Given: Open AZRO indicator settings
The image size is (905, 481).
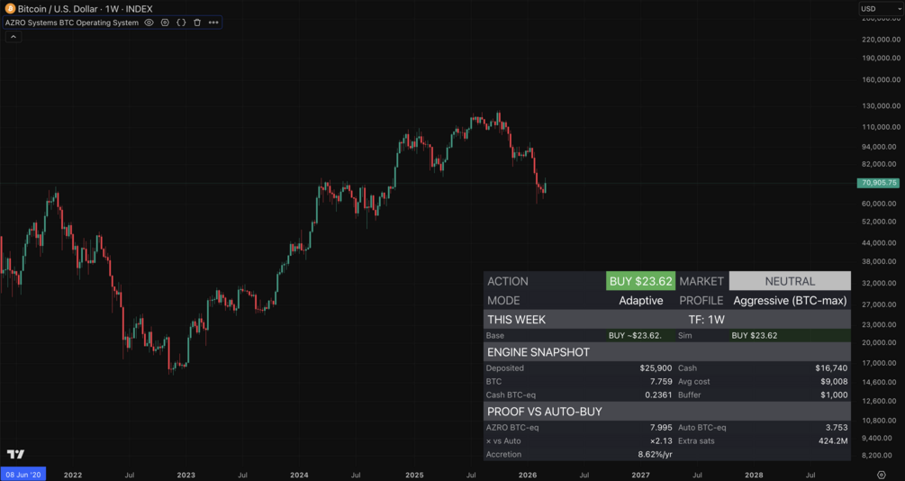Looking at the screenshot, I should coord(165,23).
